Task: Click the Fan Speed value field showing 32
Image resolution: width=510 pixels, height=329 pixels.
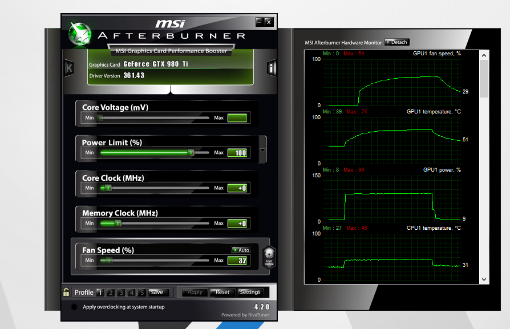Action: coord(237,261)
